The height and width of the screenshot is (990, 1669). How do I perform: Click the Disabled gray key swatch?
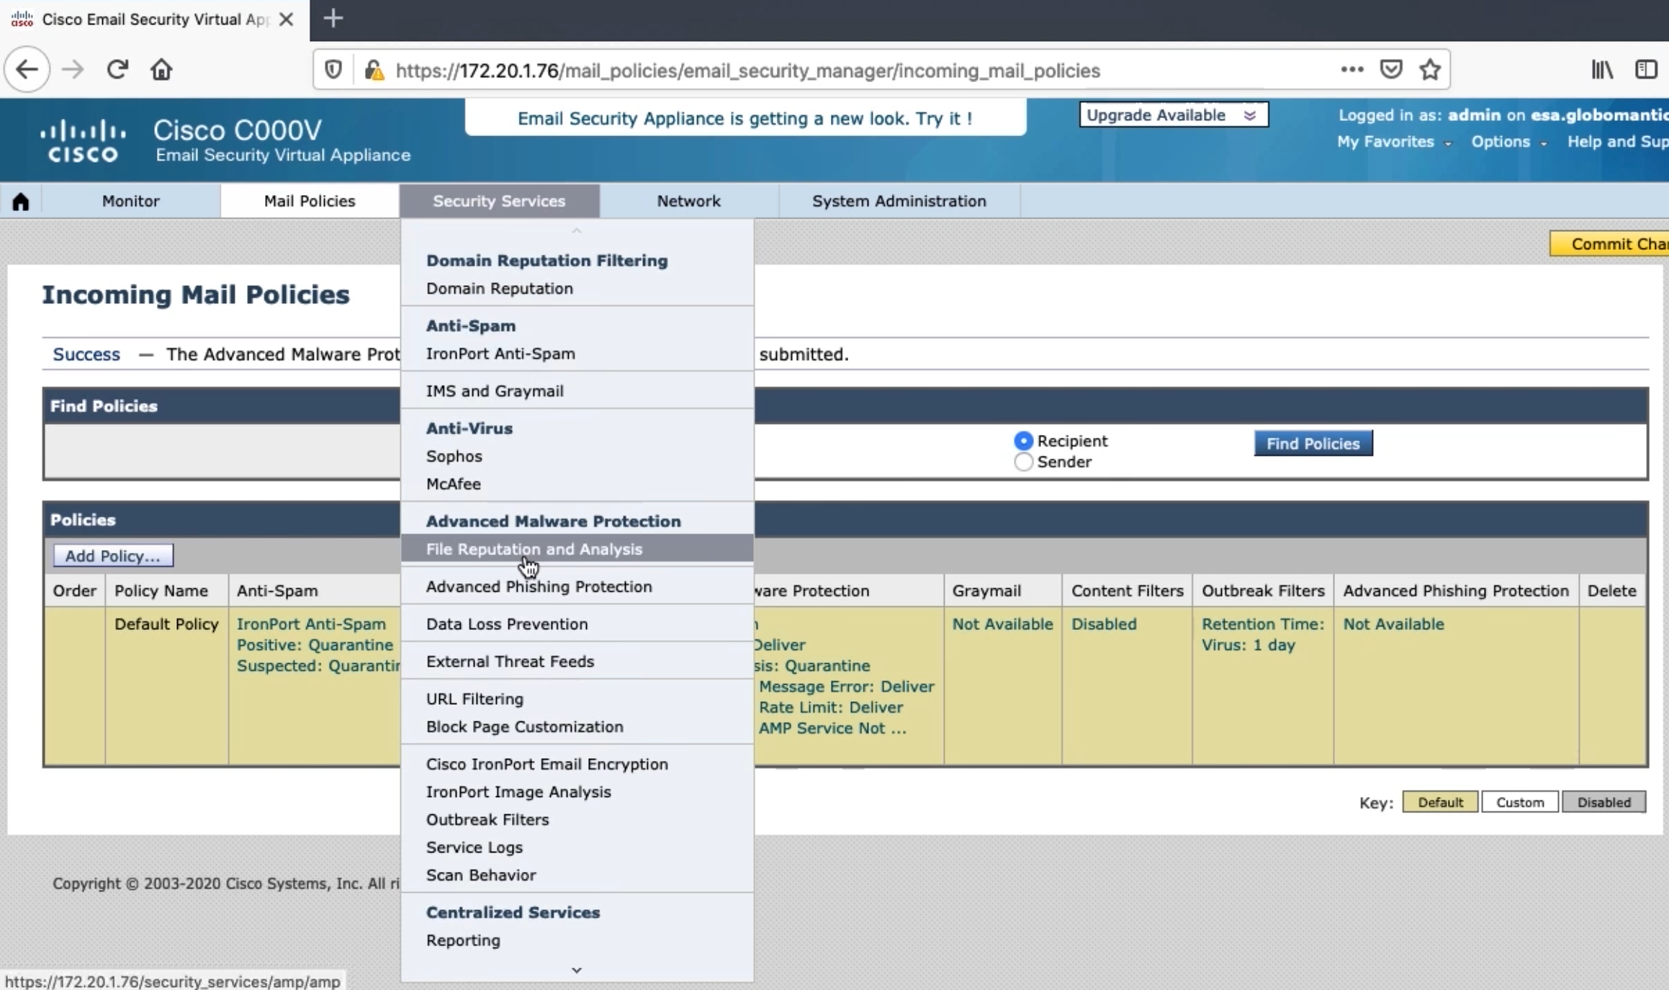coord(1603,802)
